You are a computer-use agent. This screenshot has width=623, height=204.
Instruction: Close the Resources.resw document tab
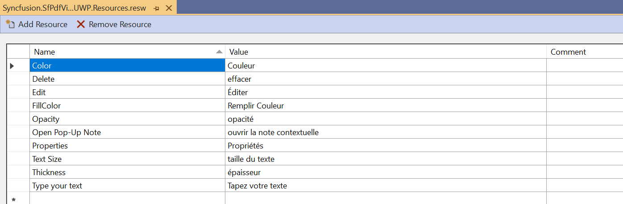coord(169,8)
